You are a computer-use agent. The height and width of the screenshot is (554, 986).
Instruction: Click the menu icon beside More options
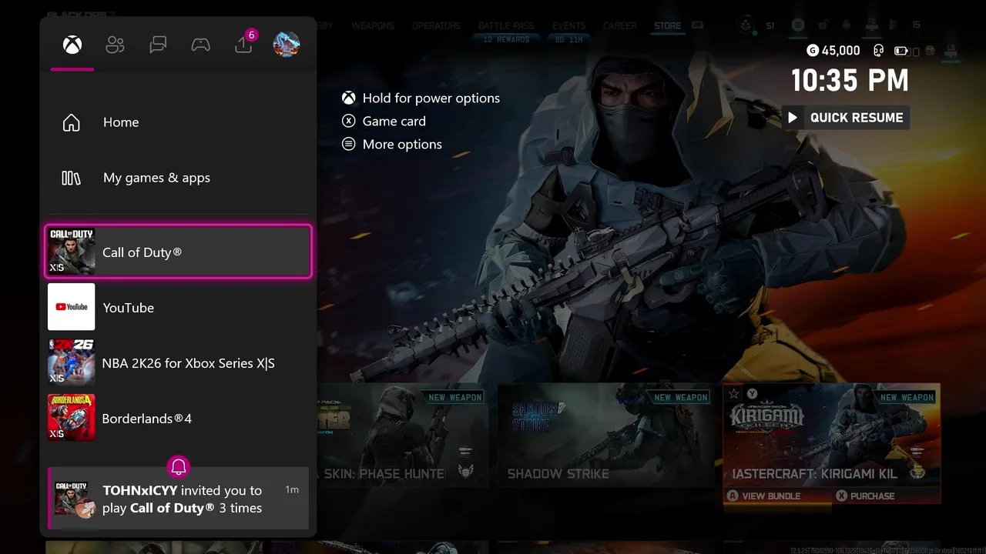(349, 144)
